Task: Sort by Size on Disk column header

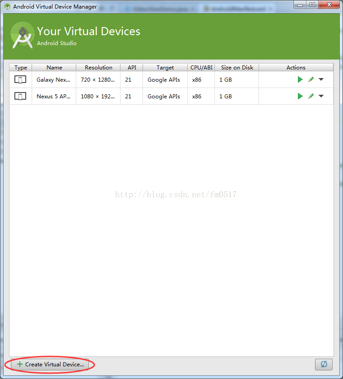Action: point(237,67)
